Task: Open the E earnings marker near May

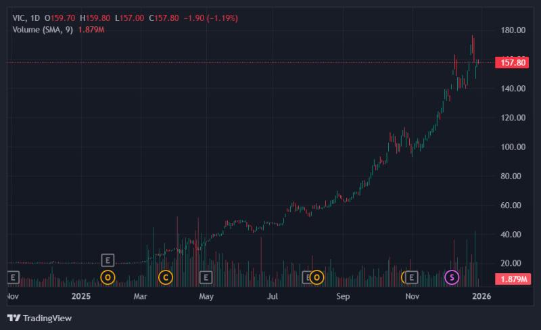Action: click(x=206, y=277)
